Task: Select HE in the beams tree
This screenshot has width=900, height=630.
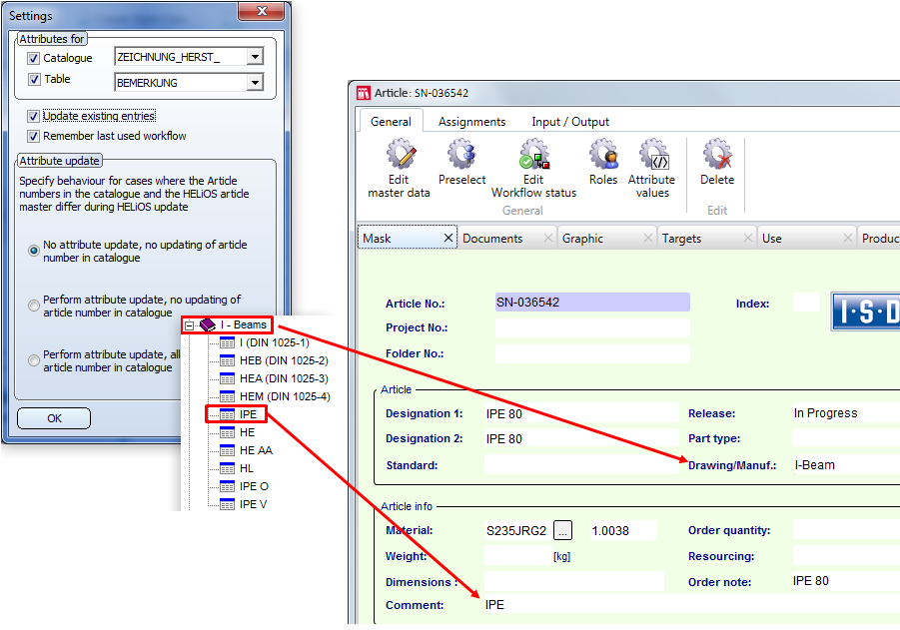Action: point(247,432)
